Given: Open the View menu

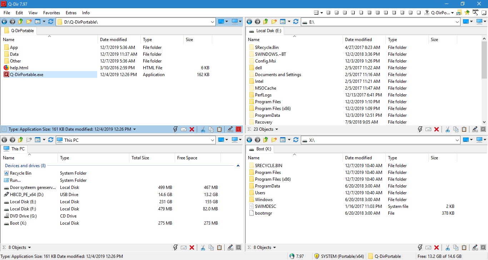Looking at the screenshot, I should 33,12.
